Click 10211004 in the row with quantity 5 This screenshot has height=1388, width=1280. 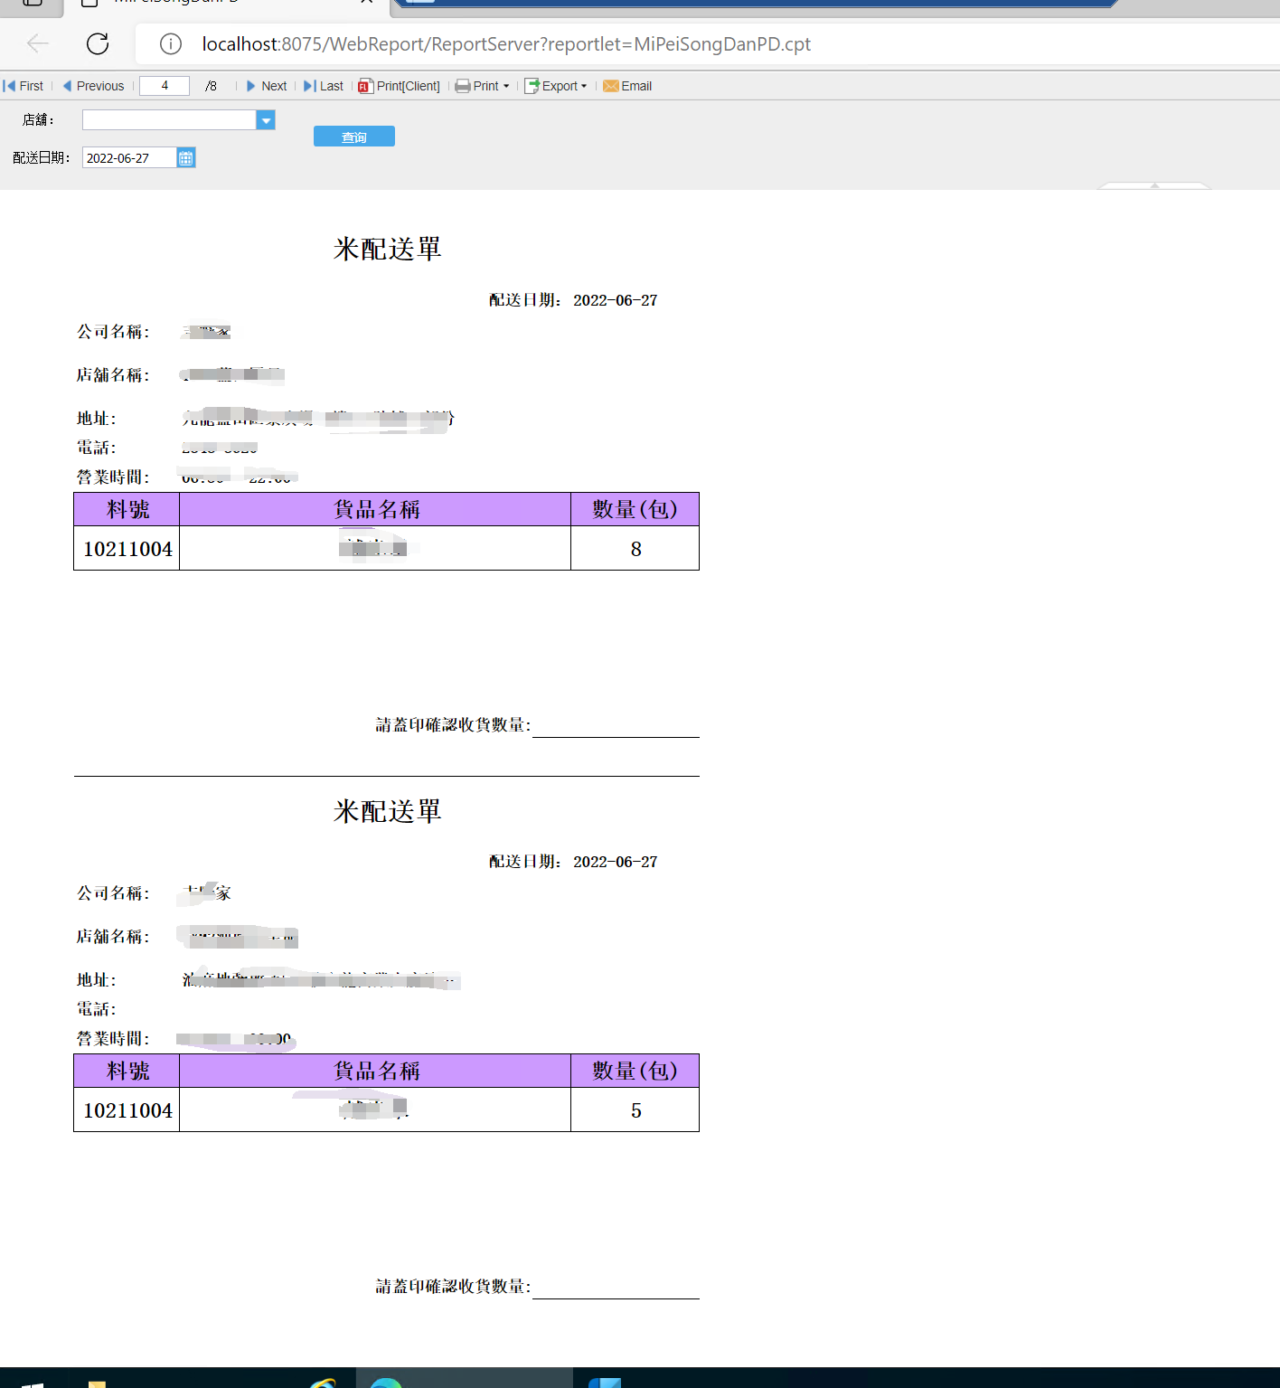pyautogui.click(x=127, y=1110)
